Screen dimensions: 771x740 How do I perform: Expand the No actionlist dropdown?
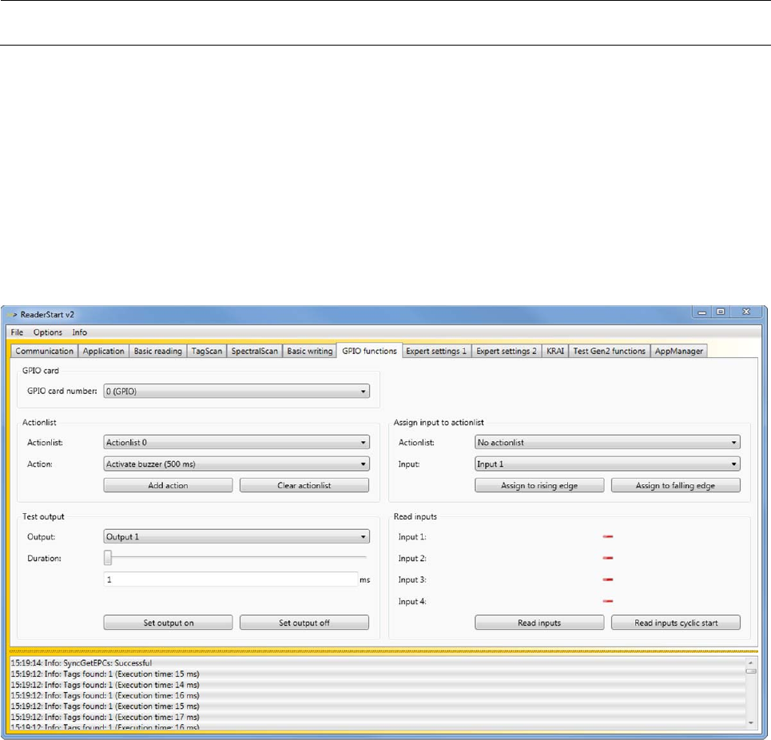point(607,443)
